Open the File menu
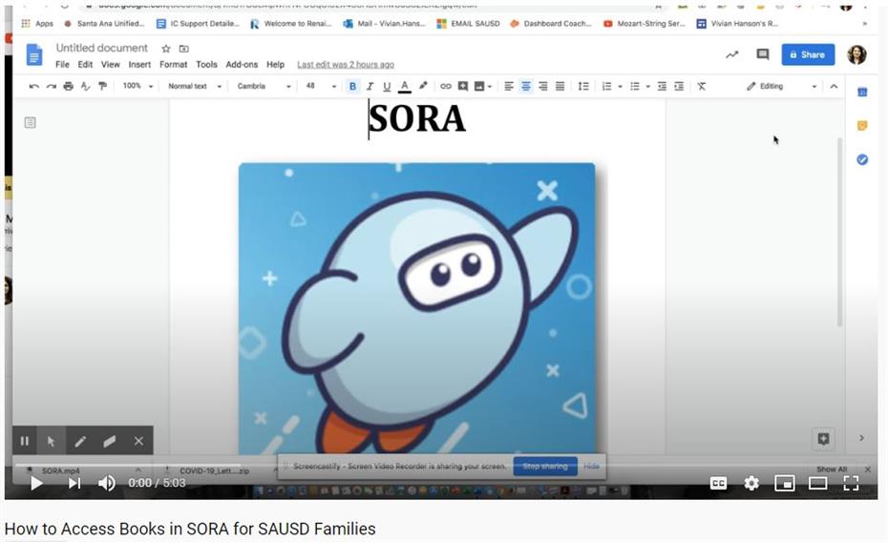 [x=62, y=65]
